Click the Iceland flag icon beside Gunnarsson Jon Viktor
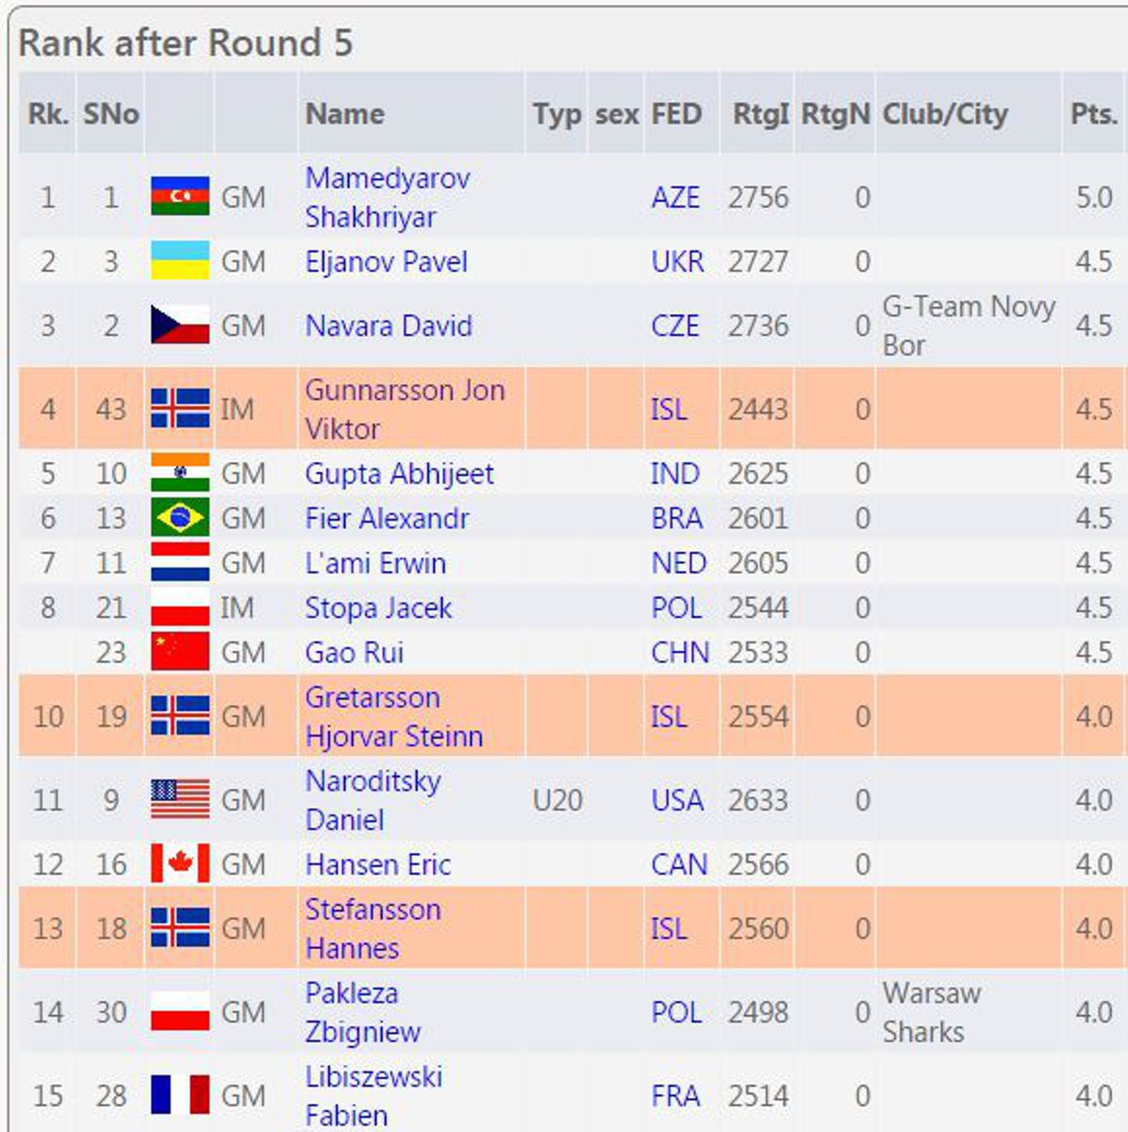The height and width of the screenshot is (1132, 1128). [180, 408]
